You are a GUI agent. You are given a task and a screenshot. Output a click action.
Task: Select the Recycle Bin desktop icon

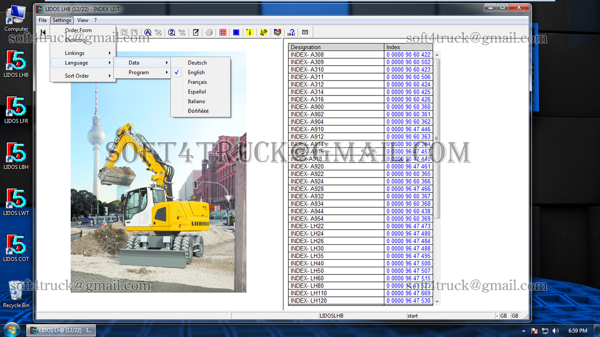[16, 294]
